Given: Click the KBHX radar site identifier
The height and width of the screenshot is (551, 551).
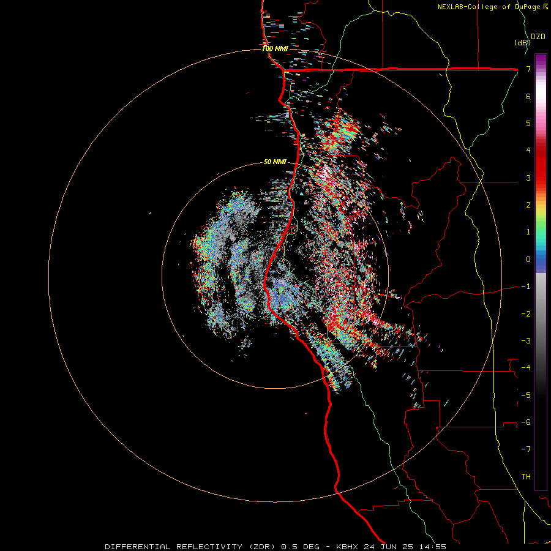Looking at the screenshot, I should (x=347, y=547).
